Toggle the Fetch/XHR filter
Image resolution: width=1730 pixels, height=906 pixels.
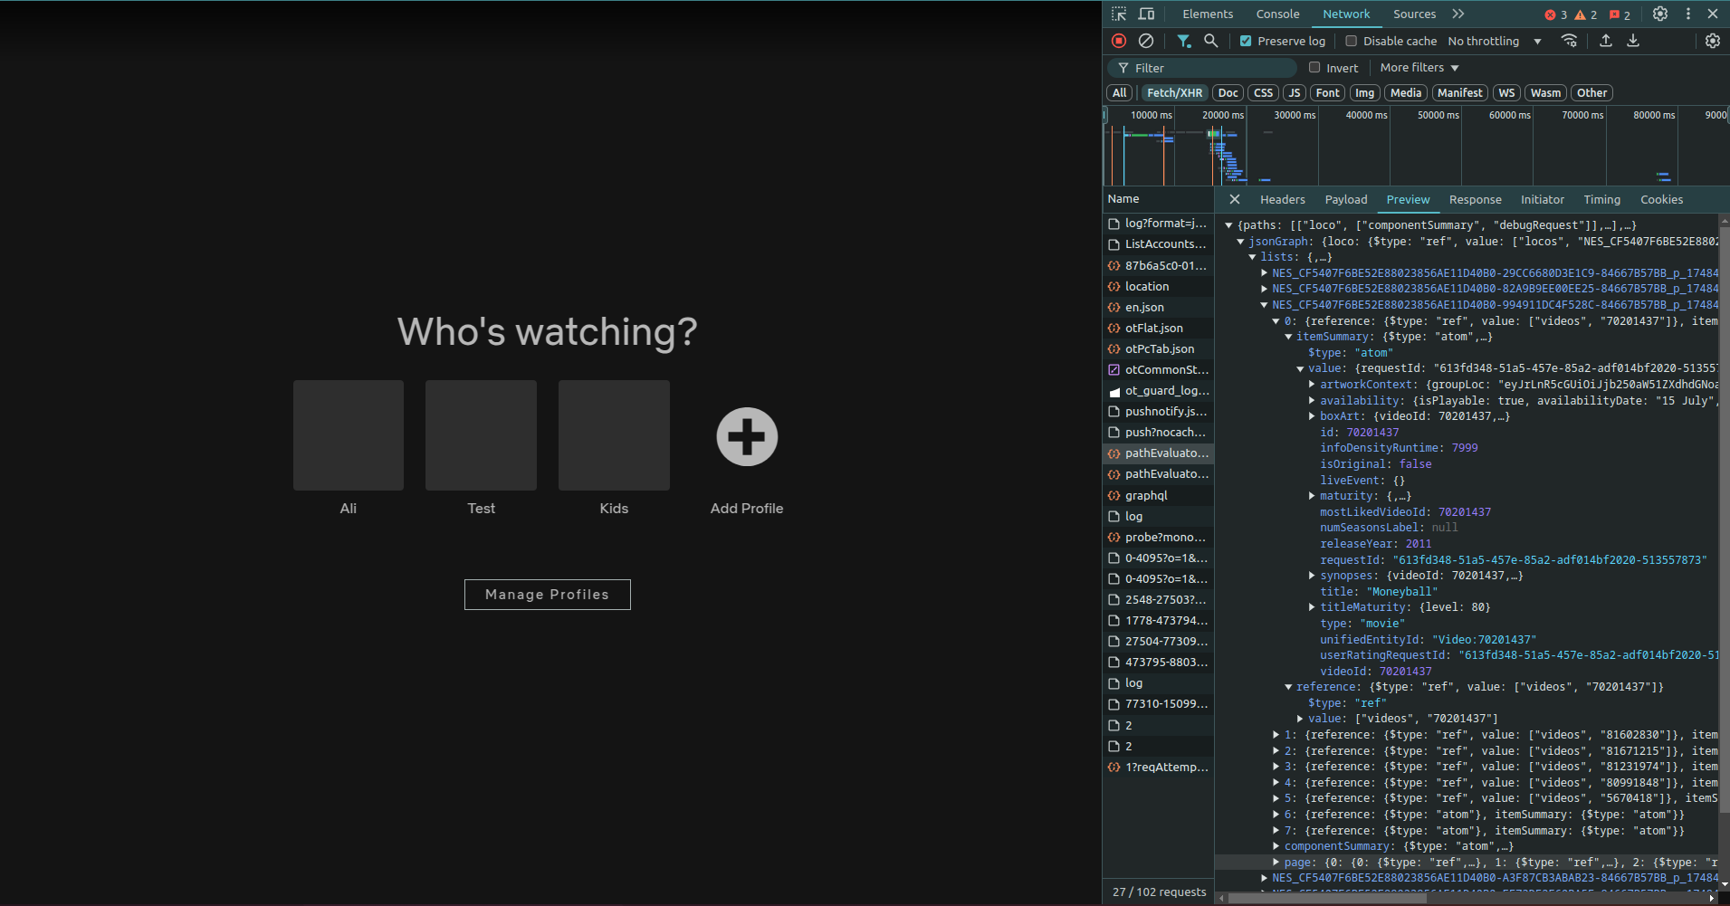point(1174,93)
